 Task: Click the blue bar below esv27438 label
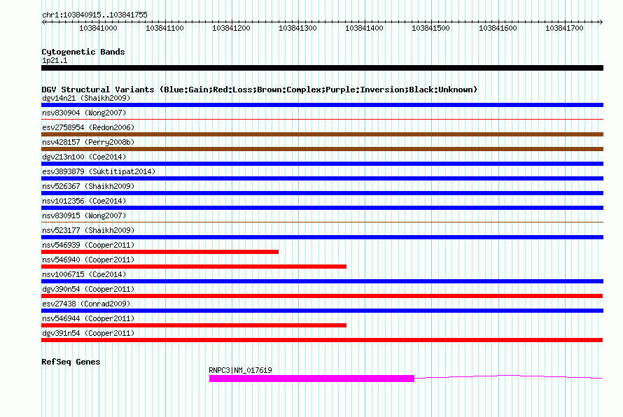click(x=322, y=311)
